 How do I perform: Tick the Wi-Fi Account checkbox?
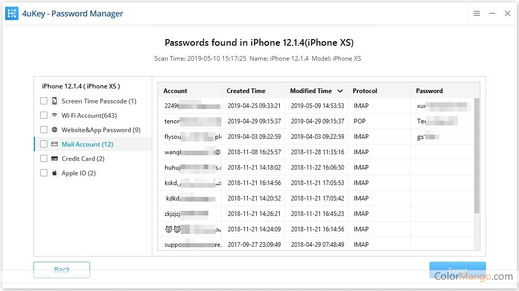tap(44, 116)
